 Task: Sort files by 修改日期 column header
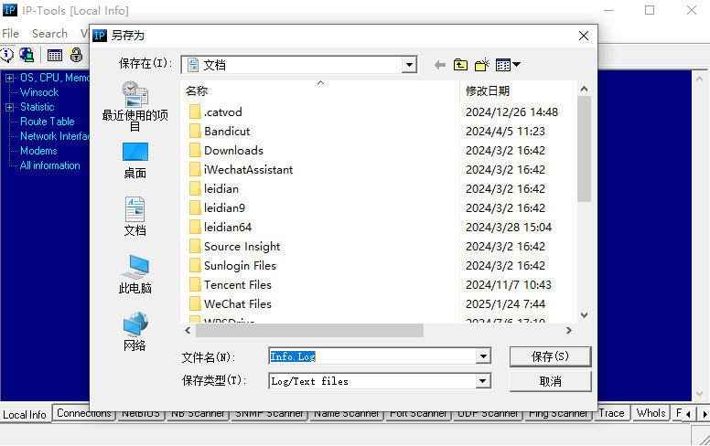point(518,90)
